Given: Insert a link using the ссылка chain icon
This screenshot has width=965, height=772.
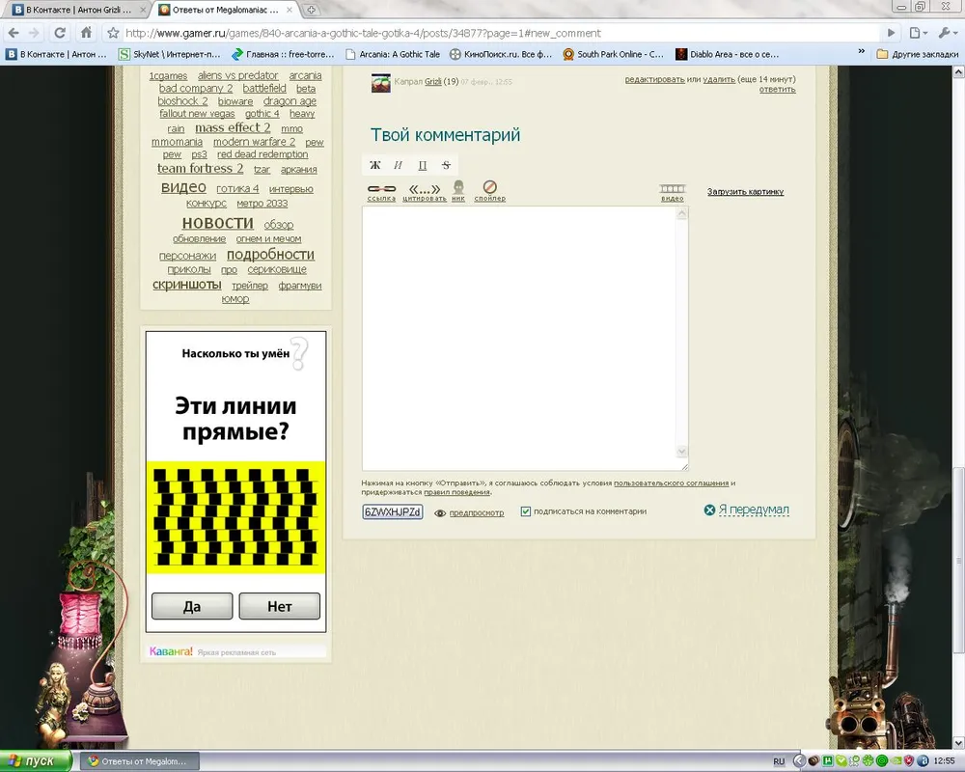Looking at the screenshot, I should 381,189.
